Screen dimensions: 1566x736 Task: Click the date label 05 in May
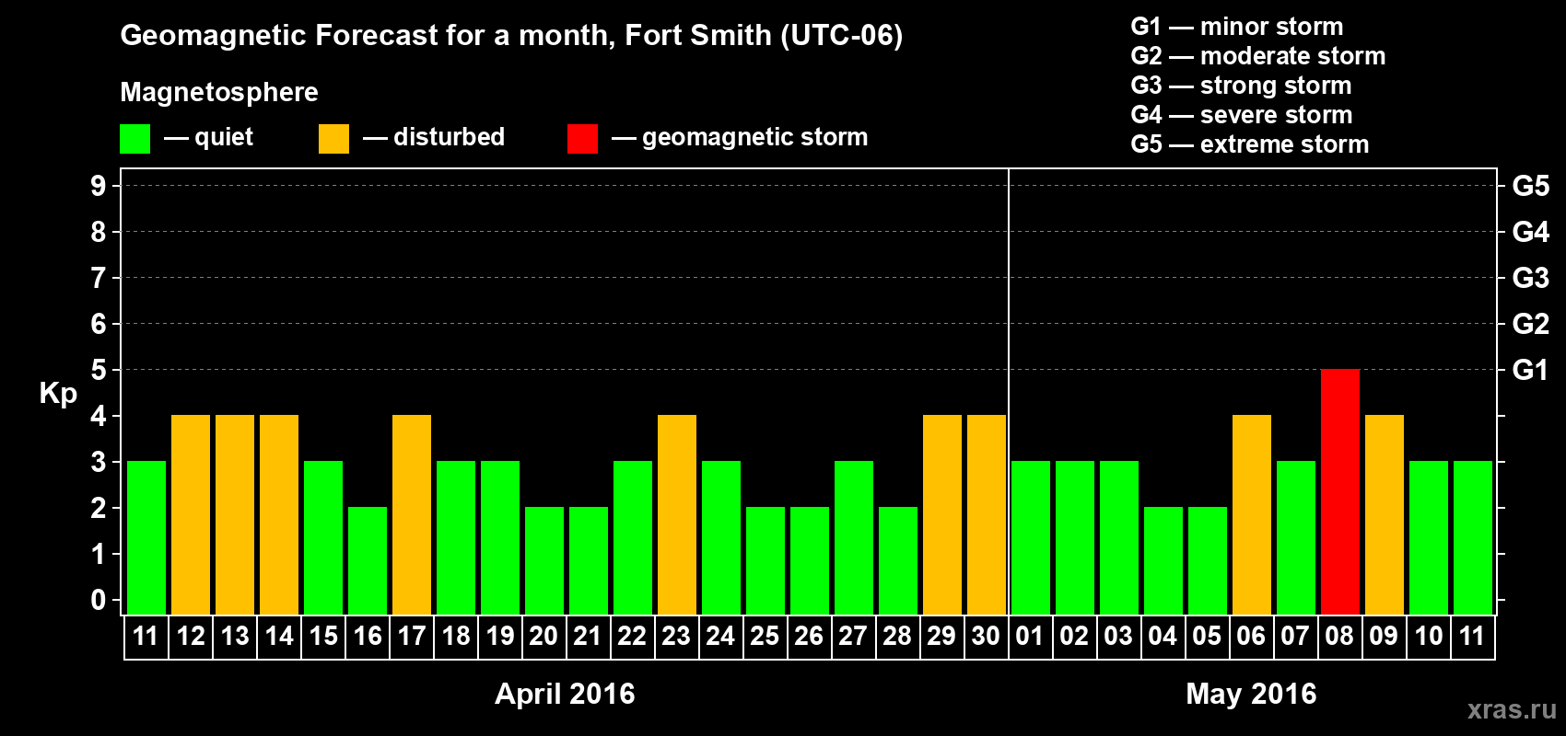pos(1207,637)
